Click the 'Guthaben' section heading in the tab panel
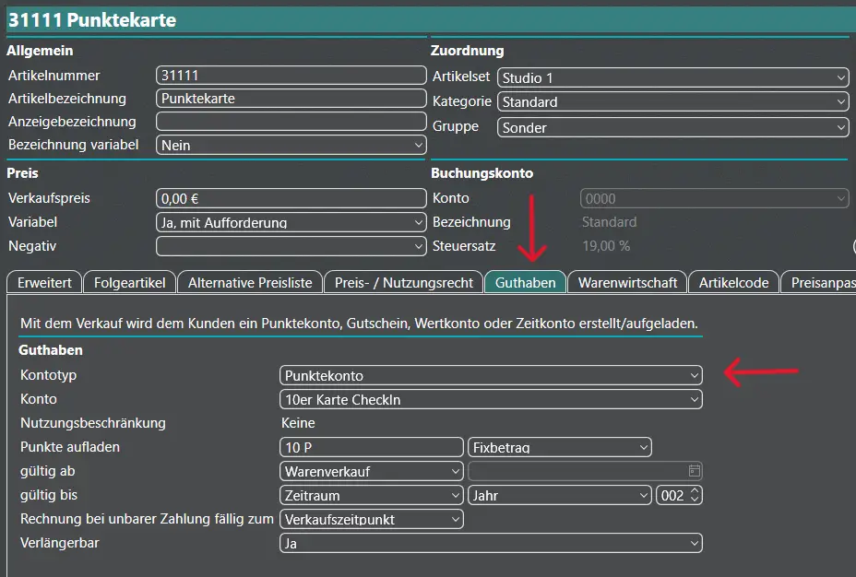856x577 pixels. 51,350
